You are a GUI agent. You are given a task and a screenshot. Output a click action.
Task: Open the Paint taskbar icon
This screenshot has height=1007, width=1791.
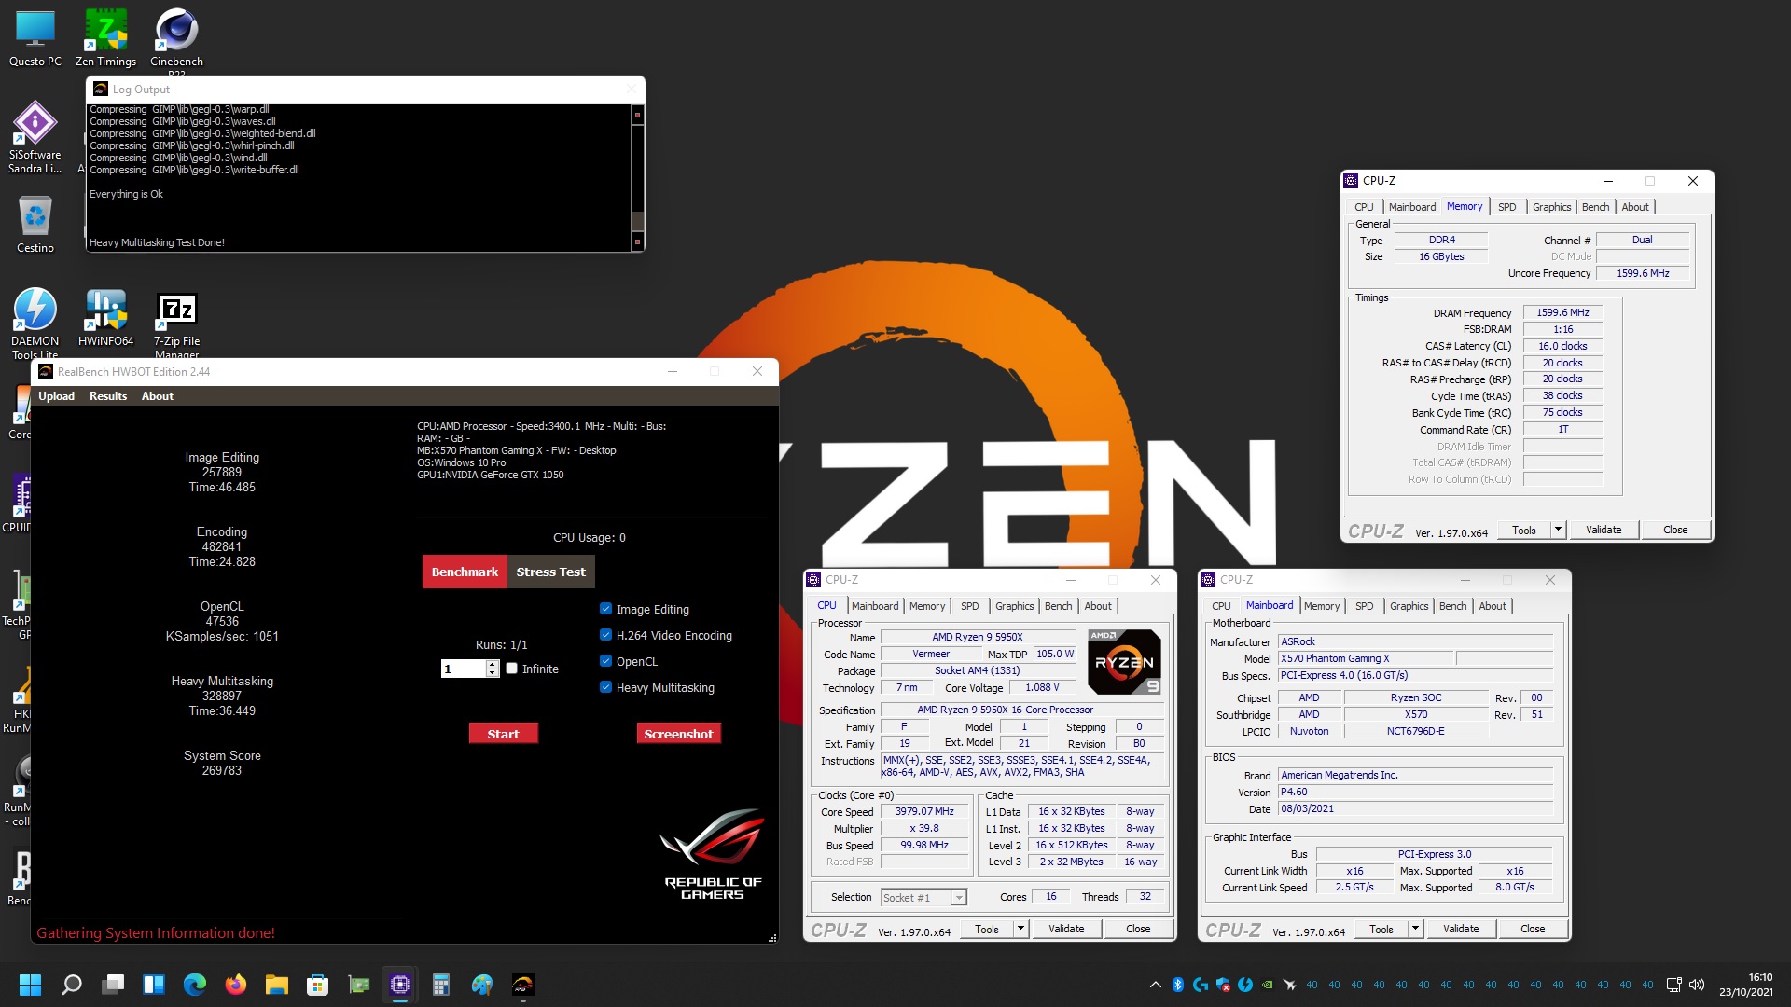(x=482, y=985)
